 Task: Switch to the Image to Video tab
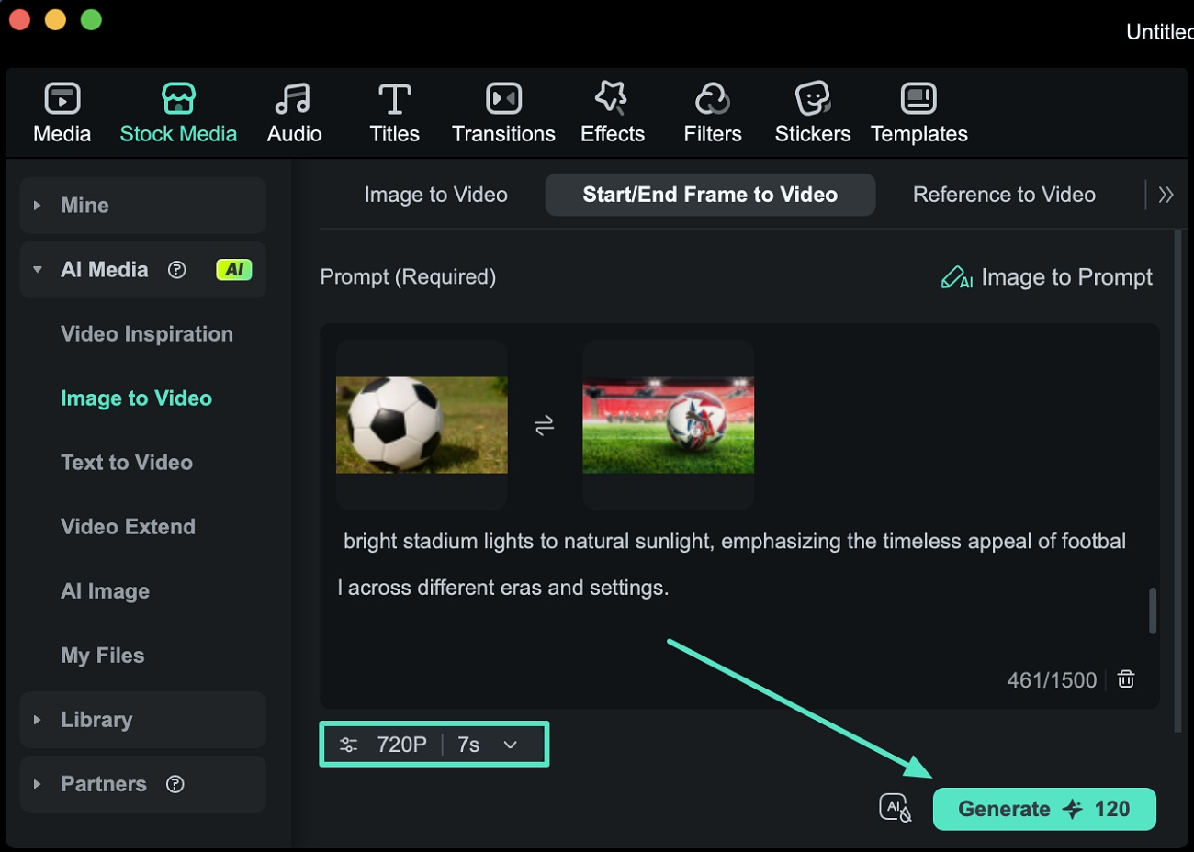click(435, 195)
